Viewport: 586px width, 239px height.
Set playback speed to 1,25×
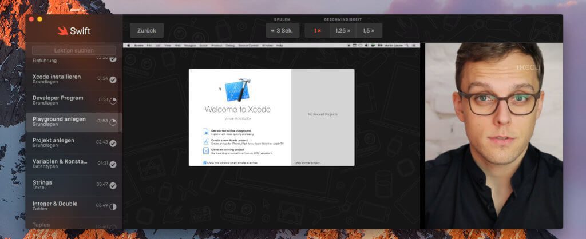343,31
